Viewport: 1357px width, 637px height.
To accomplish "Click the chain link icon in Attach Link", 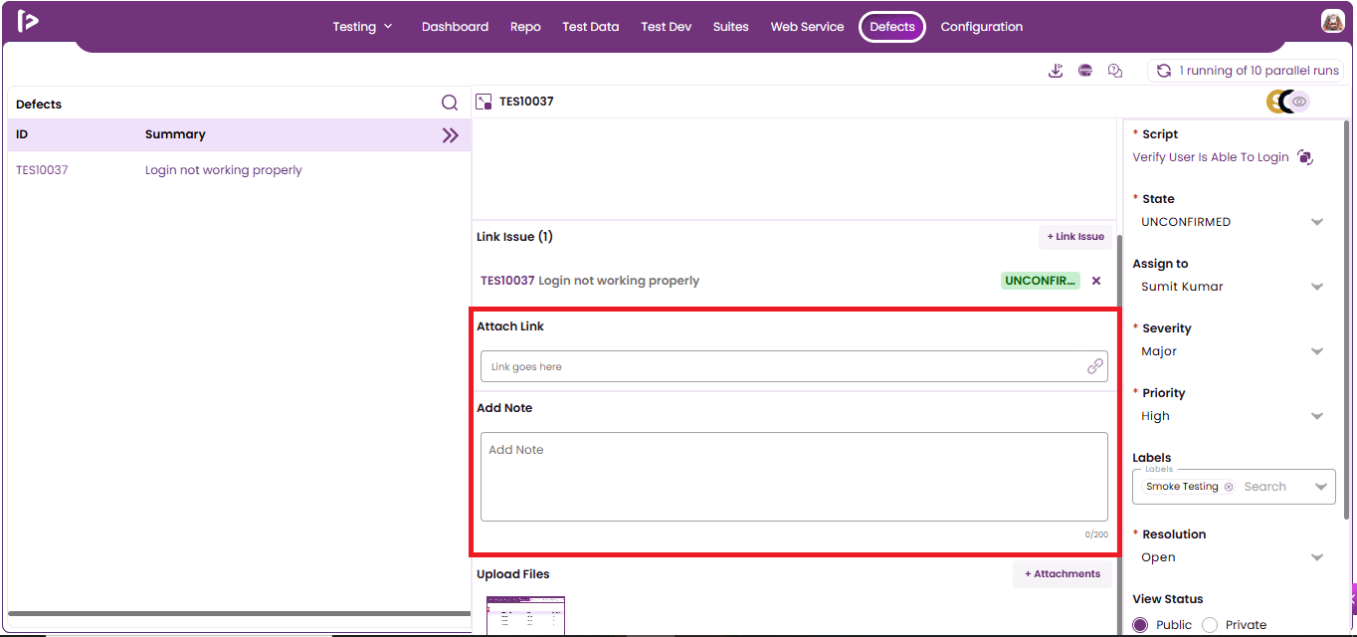I will (x=1095, y=366).
